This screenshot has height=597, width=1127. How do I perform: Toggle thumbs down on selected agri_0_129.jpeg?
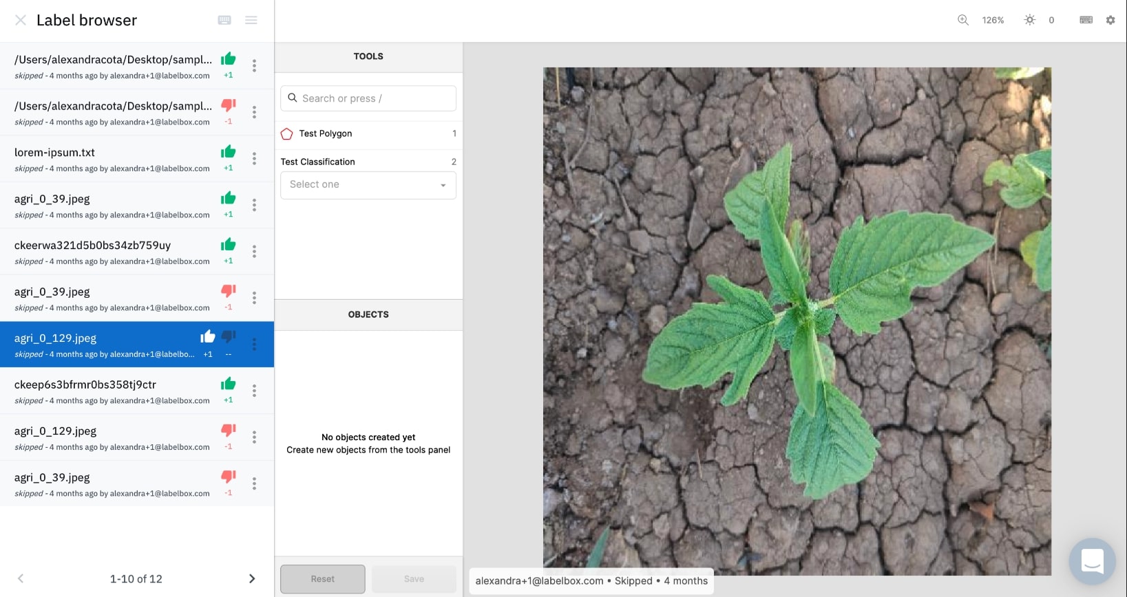point(229,336)
